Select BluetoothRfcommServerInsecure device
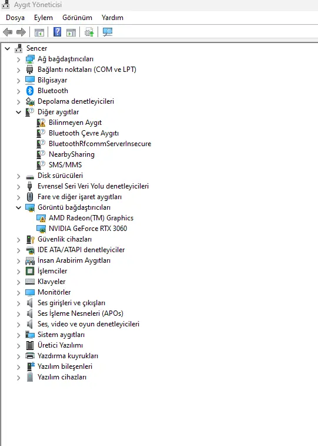318x446 pixels. [x=100, y=144]
